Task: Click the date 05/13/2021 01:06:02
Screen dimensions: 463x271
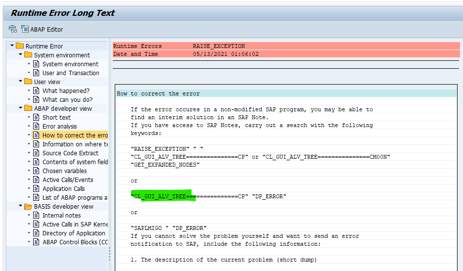Action: point(226,54)
